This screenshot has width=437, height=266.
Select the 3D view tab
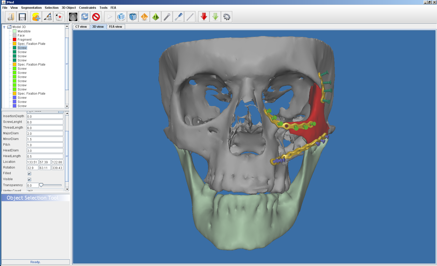(98, 27)
